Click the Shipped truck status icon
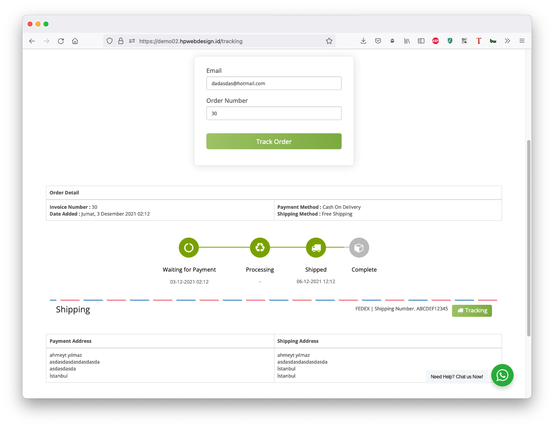This screenshot has height=428, width=554. tap(316, 248)
